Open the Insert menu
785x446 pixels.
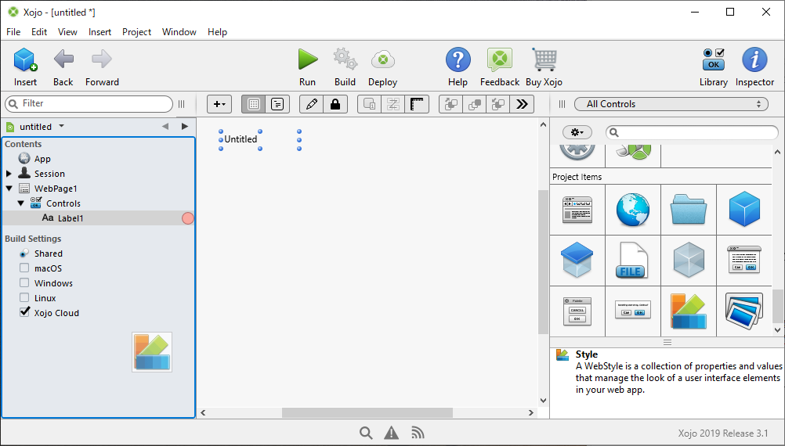99,32
